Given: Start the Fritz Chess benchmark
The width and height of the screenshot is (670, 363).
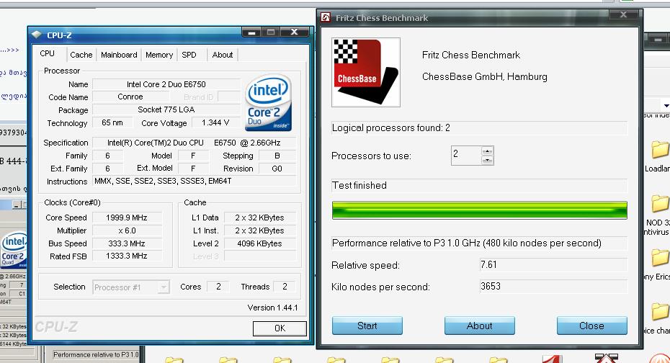Looking at the screenshot, I should [x=367, y=326].
